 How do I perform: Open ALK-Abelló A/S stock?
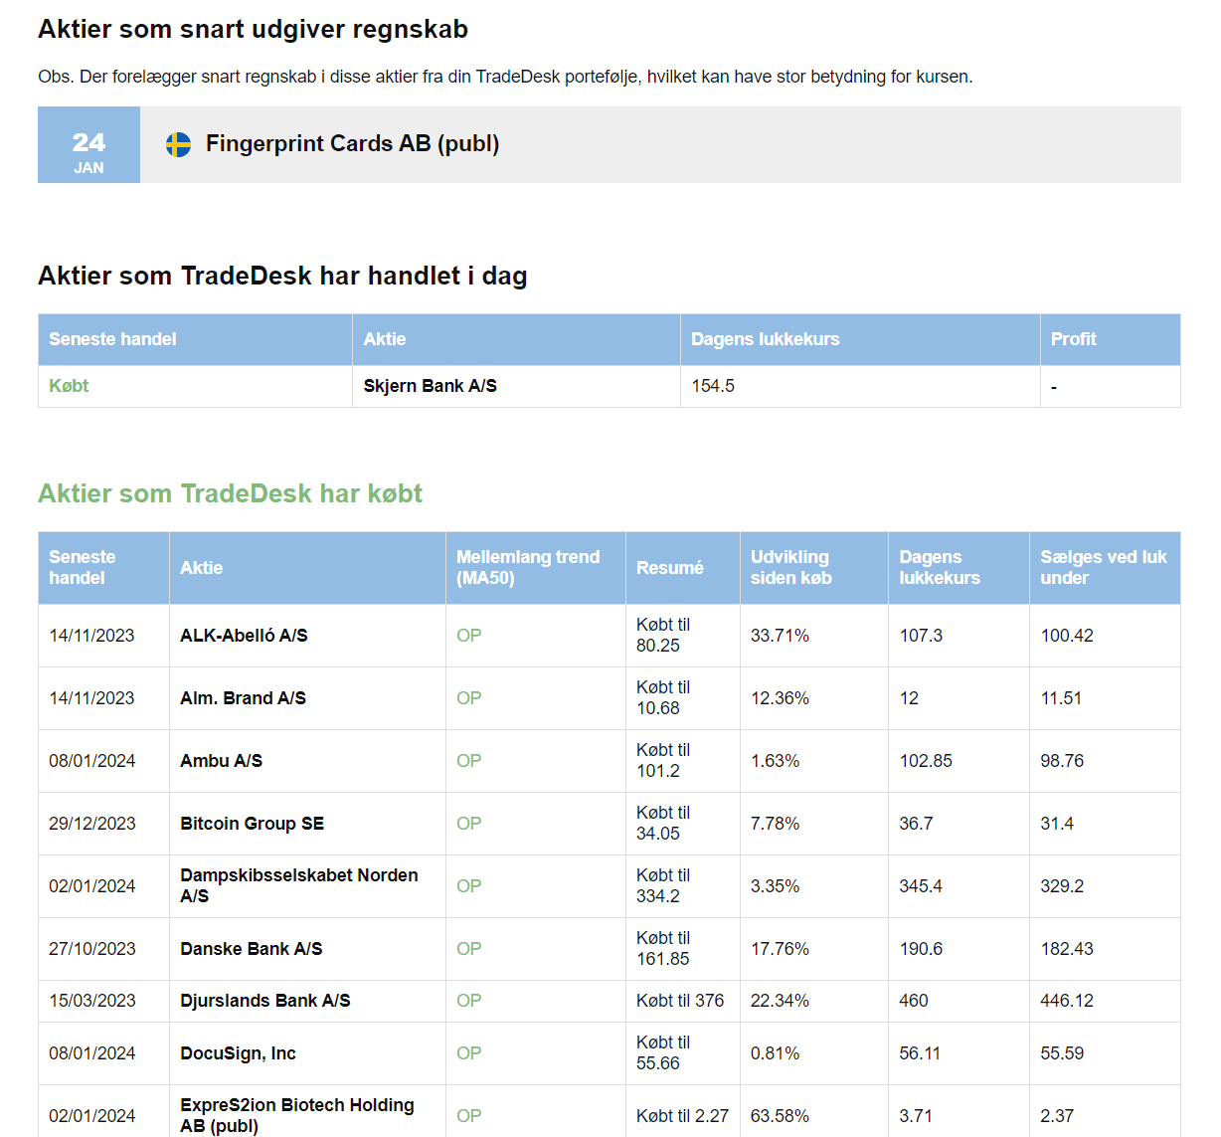click(x=244, y=636)
